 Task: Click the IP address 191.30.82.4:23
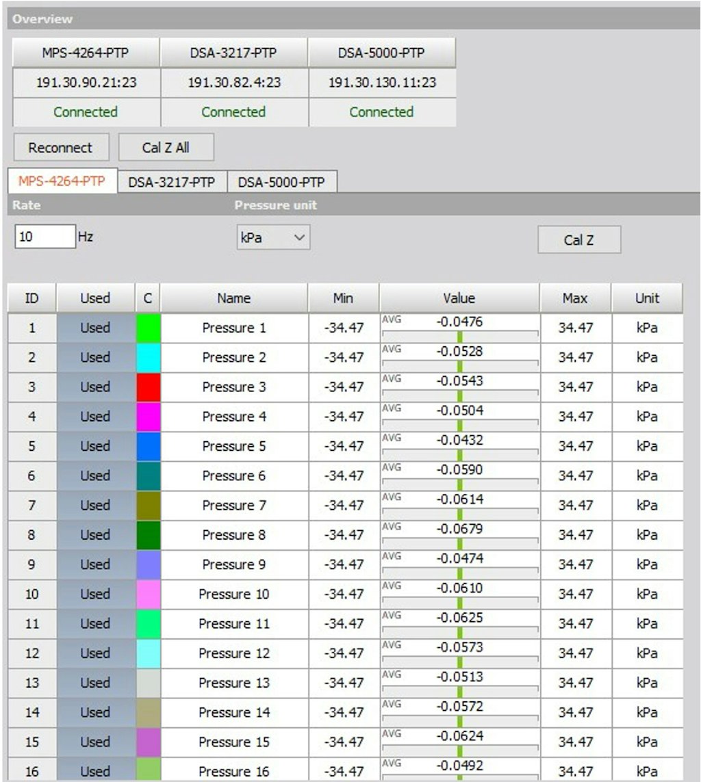tap(234, 82)
